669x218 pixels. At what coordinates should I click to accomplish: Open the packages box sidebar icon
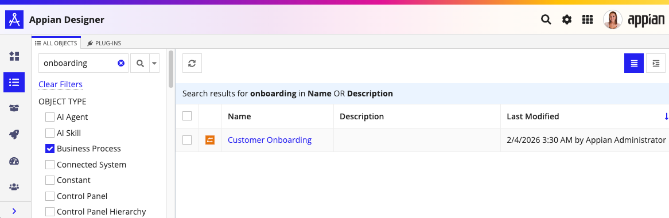tap(14, 108)
